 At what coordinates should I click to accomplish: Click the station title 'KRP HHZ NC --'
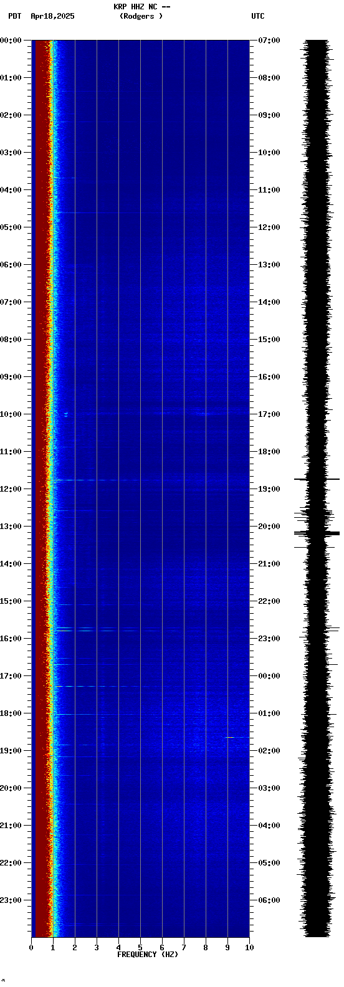142,7
